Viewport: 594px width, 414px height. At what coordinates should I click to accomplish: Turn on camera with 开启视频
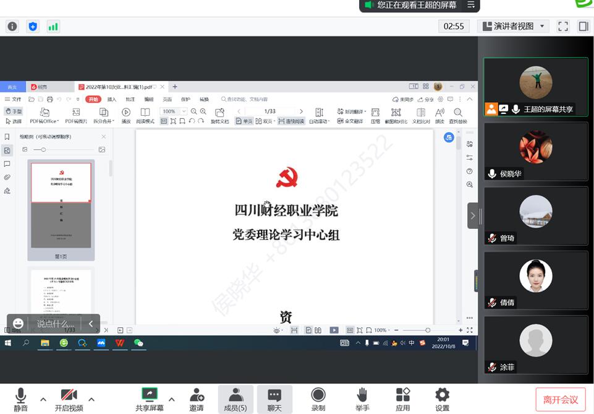point(69,399)
